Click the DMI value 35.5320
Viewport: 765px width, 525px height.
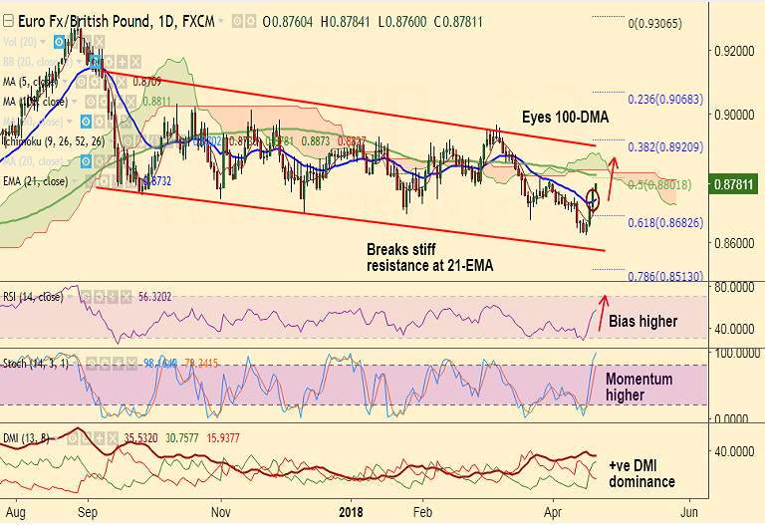click(141, 438)
